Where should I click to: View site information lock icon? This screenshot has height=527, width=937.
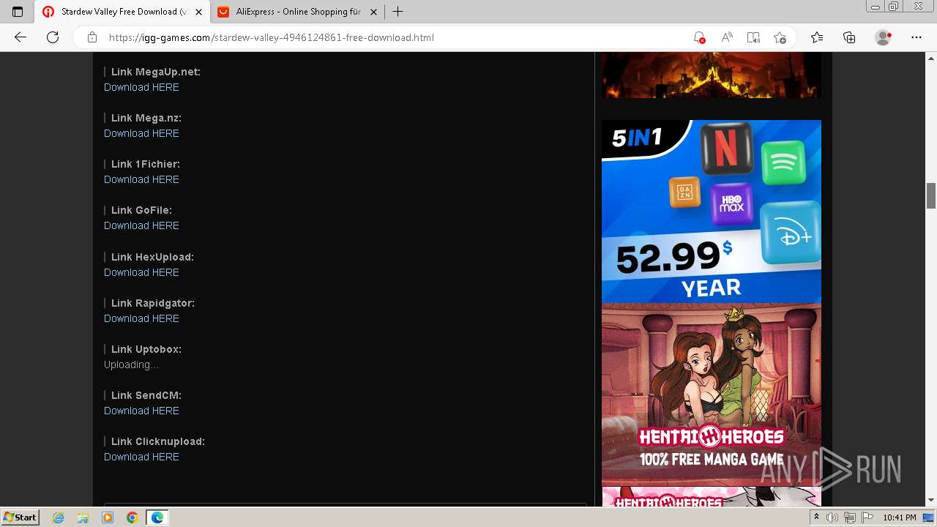point(92,37)
